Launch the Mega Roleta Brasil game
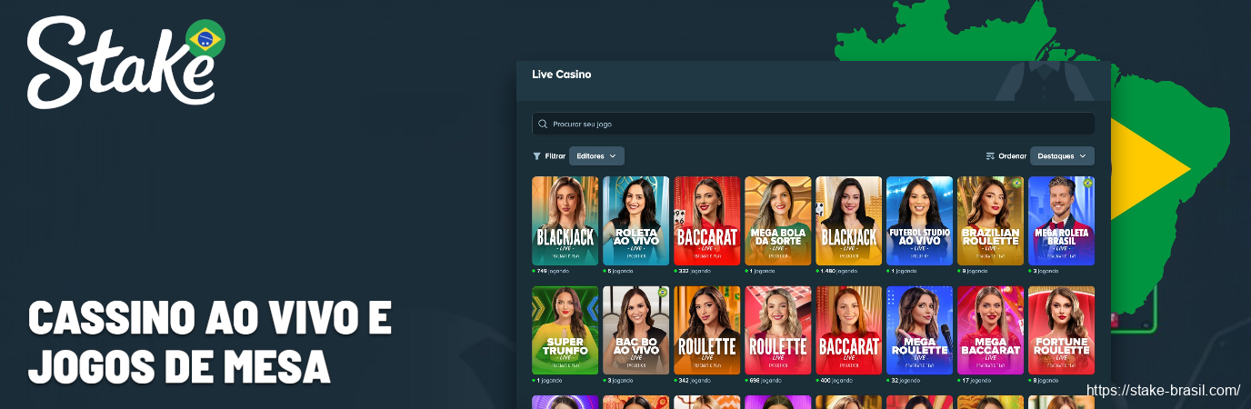Viewport: 1251px width, 409px height. point(1061,220)
